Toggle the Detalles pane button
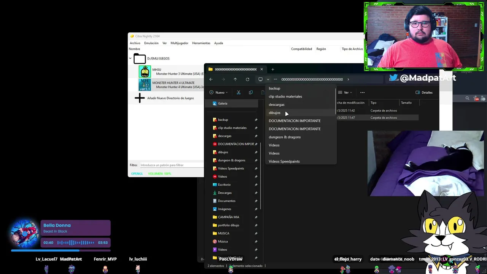 [424, 92]
